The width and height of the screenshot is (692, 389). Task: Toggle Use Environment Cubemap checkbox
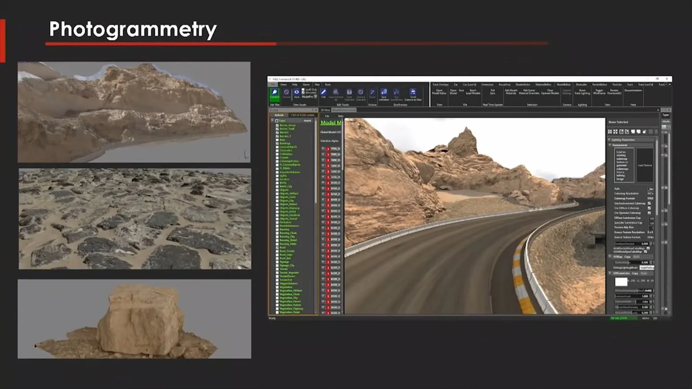(x=649, y=203)
